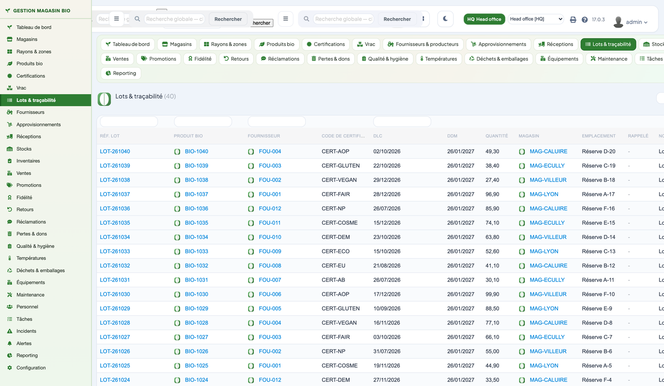Screen dimensions: 664x386
Task: Toggle dark mode with the moon icon
Action: [x=445, y=19]
